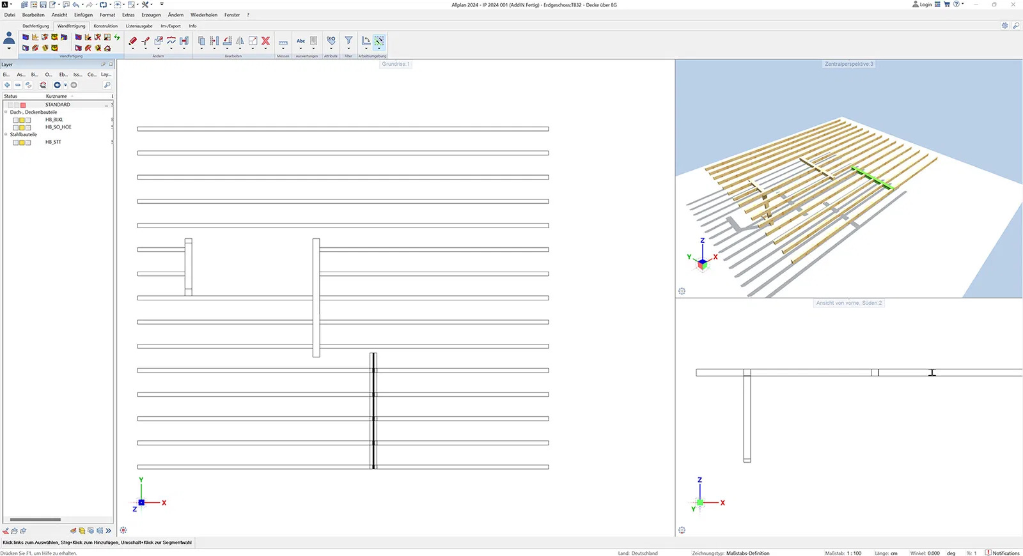
Task: Switch to the Dachfertigung ribbon tab
Action: point(36,26)
